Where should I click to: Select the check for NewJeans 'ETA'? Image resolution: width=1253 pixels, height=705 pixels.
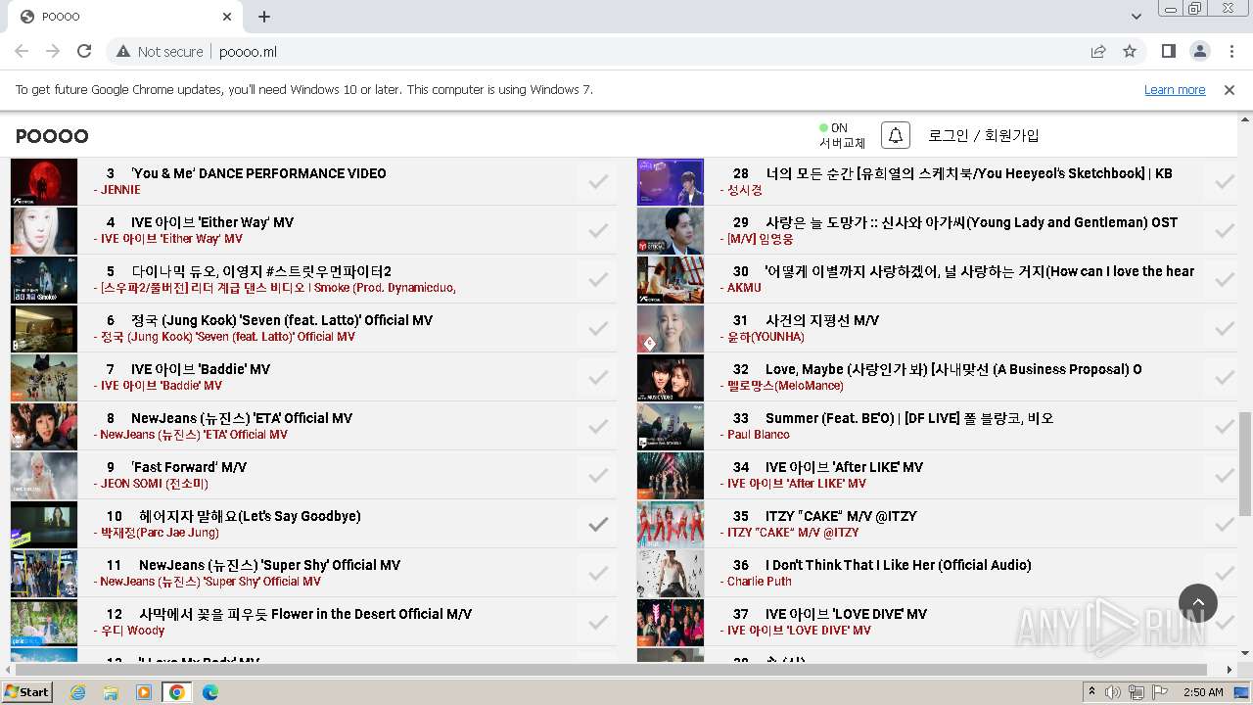tap(598, 426)
